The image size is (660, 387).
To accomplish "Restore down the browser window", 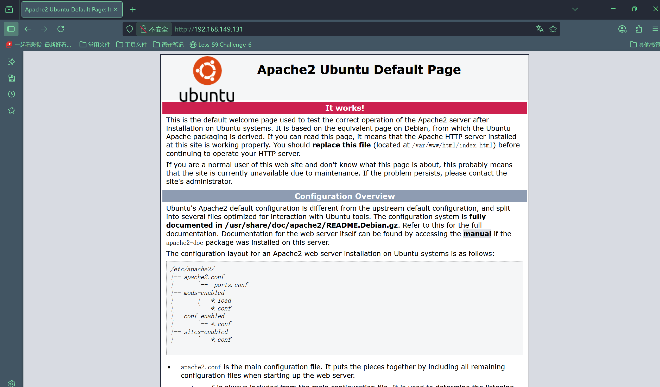I will click(x=634, y=9).
